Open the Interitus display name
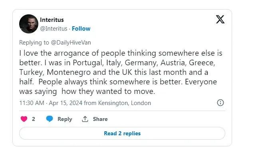This screenshot has width=260, height=150. pyautogui.click(x=52, y=20)
